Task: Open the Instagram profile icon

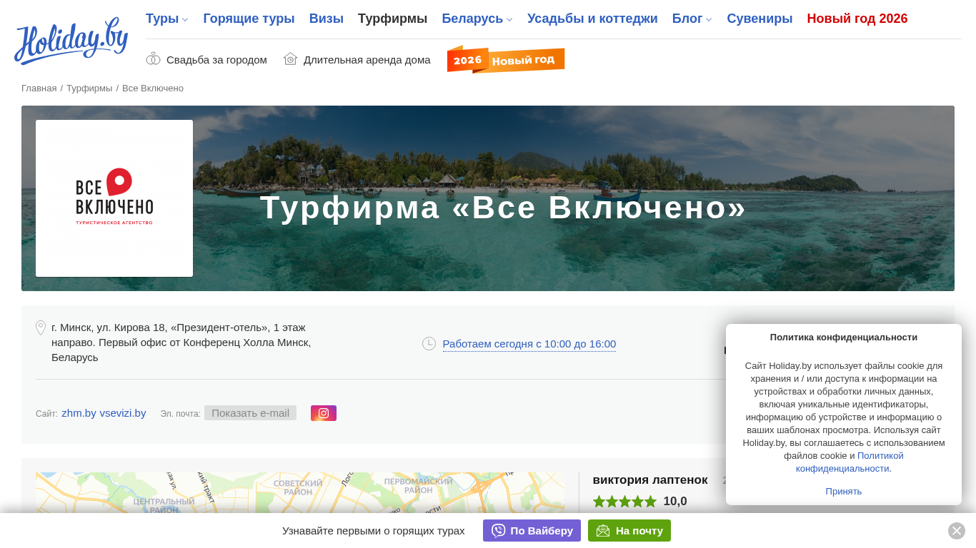Action: [324, 413]
